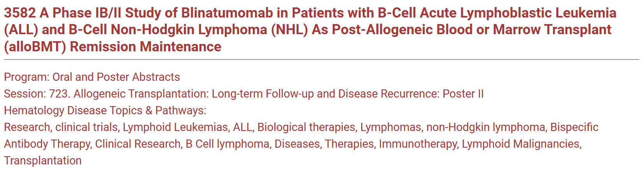Click the Lymphoid Leukemias topic

click(x=175, y=127)
